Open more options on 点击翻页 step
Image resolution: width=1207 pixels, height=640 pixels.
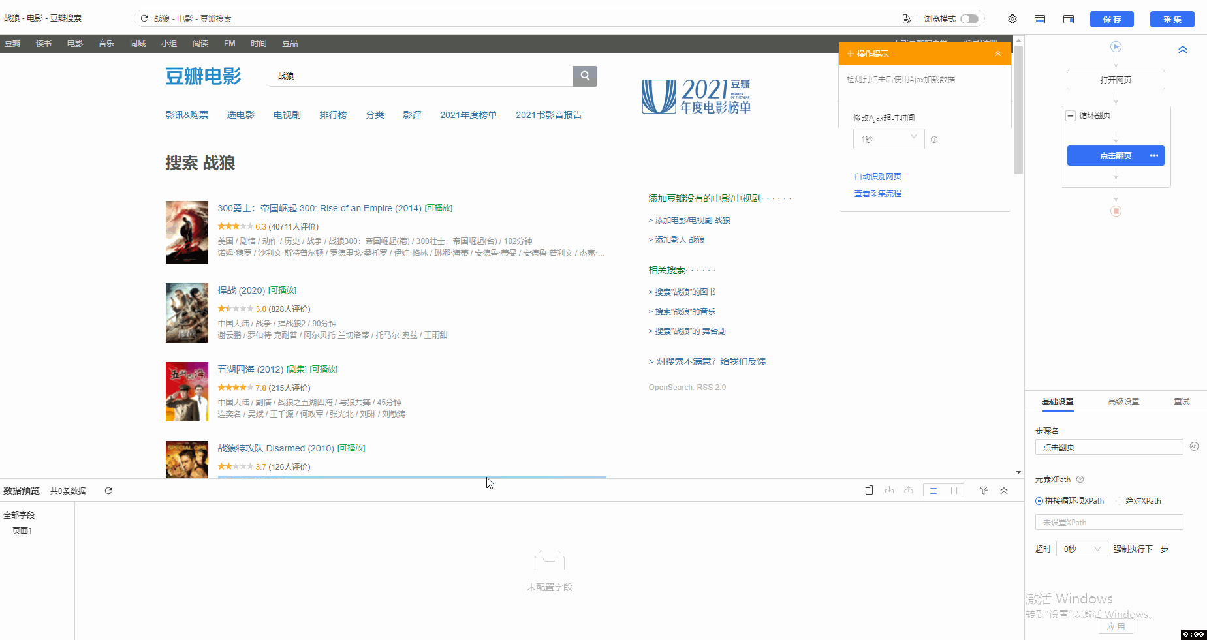click(1154, 155)
